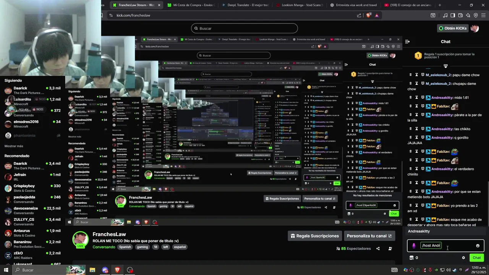Switch to Lookism Manga tab
489x275 pixels.
(299, 5)
